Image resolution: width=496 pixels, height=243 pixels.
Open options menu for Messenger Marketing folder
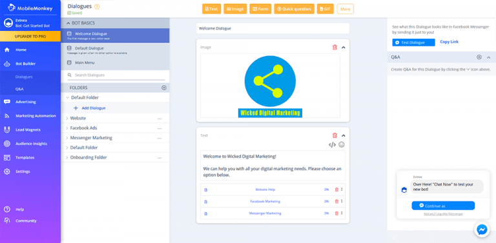(159, 138)
